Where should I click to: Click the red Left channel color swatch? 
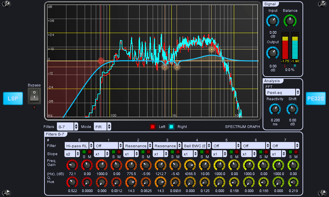[x=152, y=127]
